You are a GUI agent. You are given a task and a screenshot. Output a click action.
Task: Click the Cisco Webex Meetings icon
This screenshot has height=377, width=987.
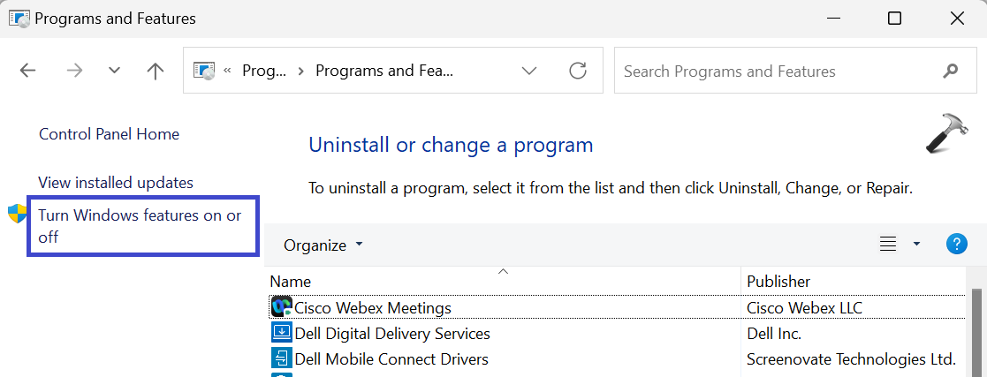click(x=281, y=307)
